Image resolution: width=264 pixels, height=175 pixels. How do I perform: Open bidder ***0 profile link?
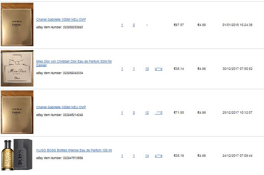pos(158,113)
